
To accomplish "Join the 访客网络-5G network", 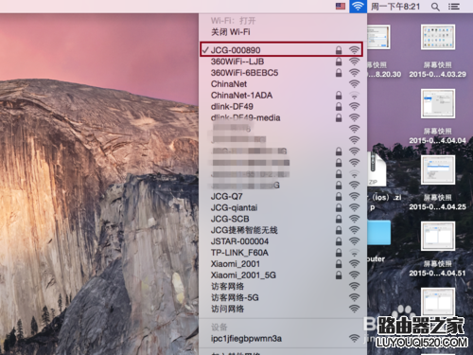I will pyautogui.click(x=283, y=297).
